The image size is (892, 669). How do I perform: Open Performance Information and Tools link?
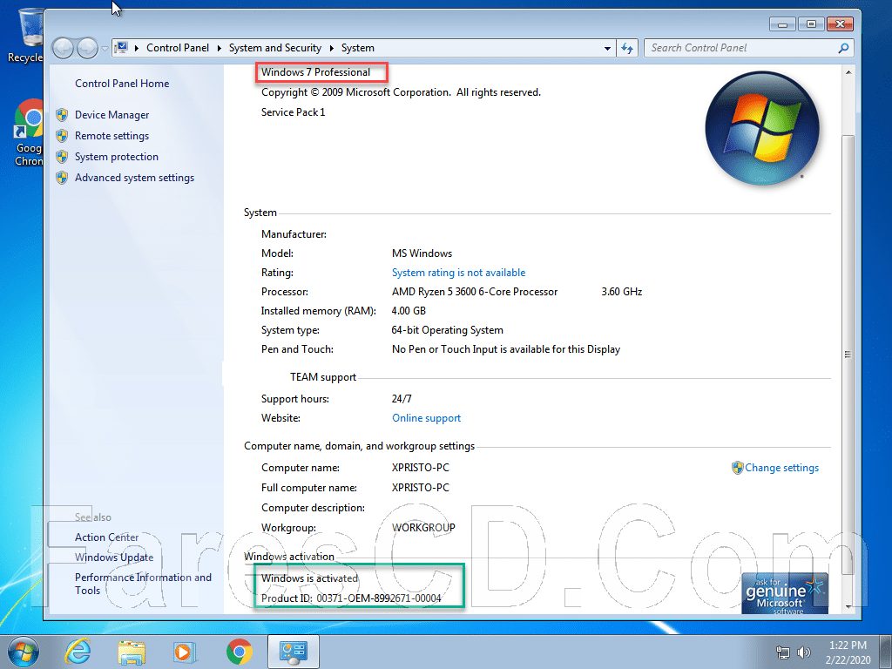[143, 584]
